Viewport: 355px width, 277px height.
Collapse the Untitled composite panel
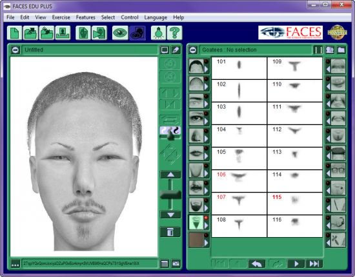(15, 50)
